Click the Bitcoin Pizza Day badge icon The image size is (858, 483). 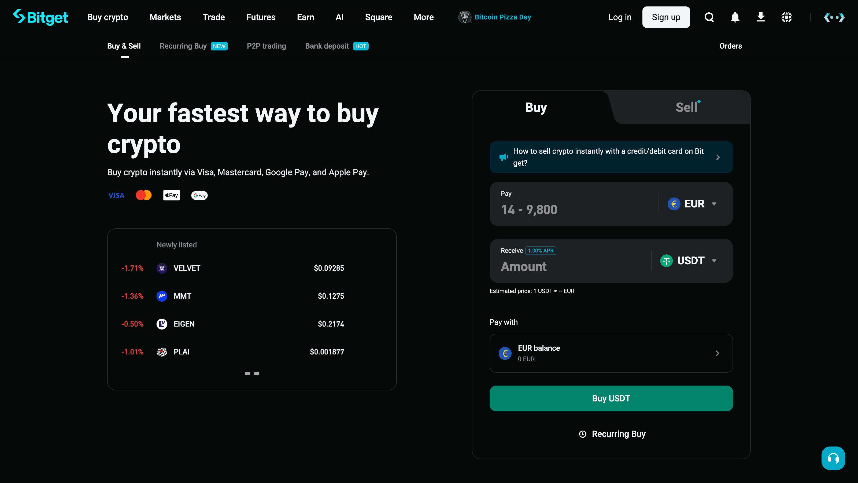click(464, 17)
